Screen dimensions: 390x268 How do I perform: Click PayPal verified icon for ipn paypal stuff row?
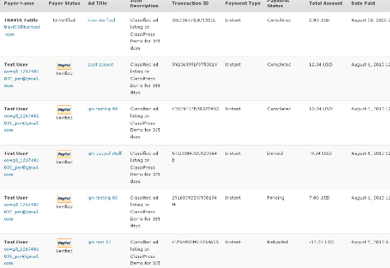pyautogui.click(x=64, y=154)
